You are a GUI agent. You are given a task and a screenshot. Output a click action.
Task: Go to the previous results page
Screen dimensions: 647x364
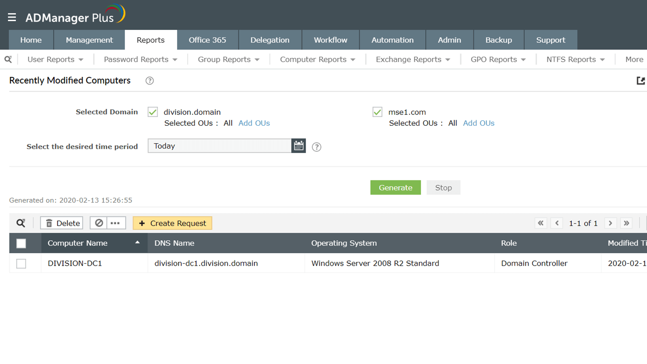[x=557, y=223]
